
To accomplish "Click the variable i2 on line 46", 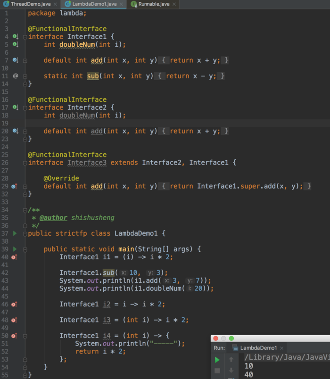I will point(107,305).
